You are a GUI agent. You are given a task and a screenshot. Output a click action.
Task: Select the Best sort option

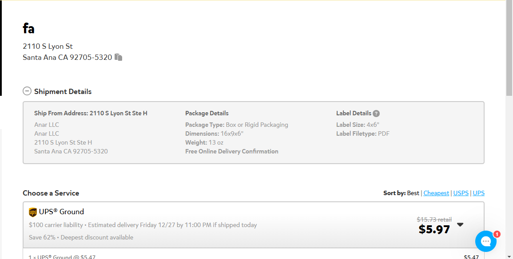tap(413, 193)
